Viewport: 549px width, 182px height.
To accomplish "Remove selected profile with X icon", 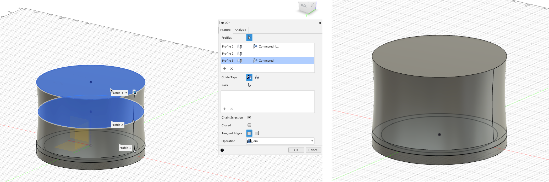I will (232, 69).
